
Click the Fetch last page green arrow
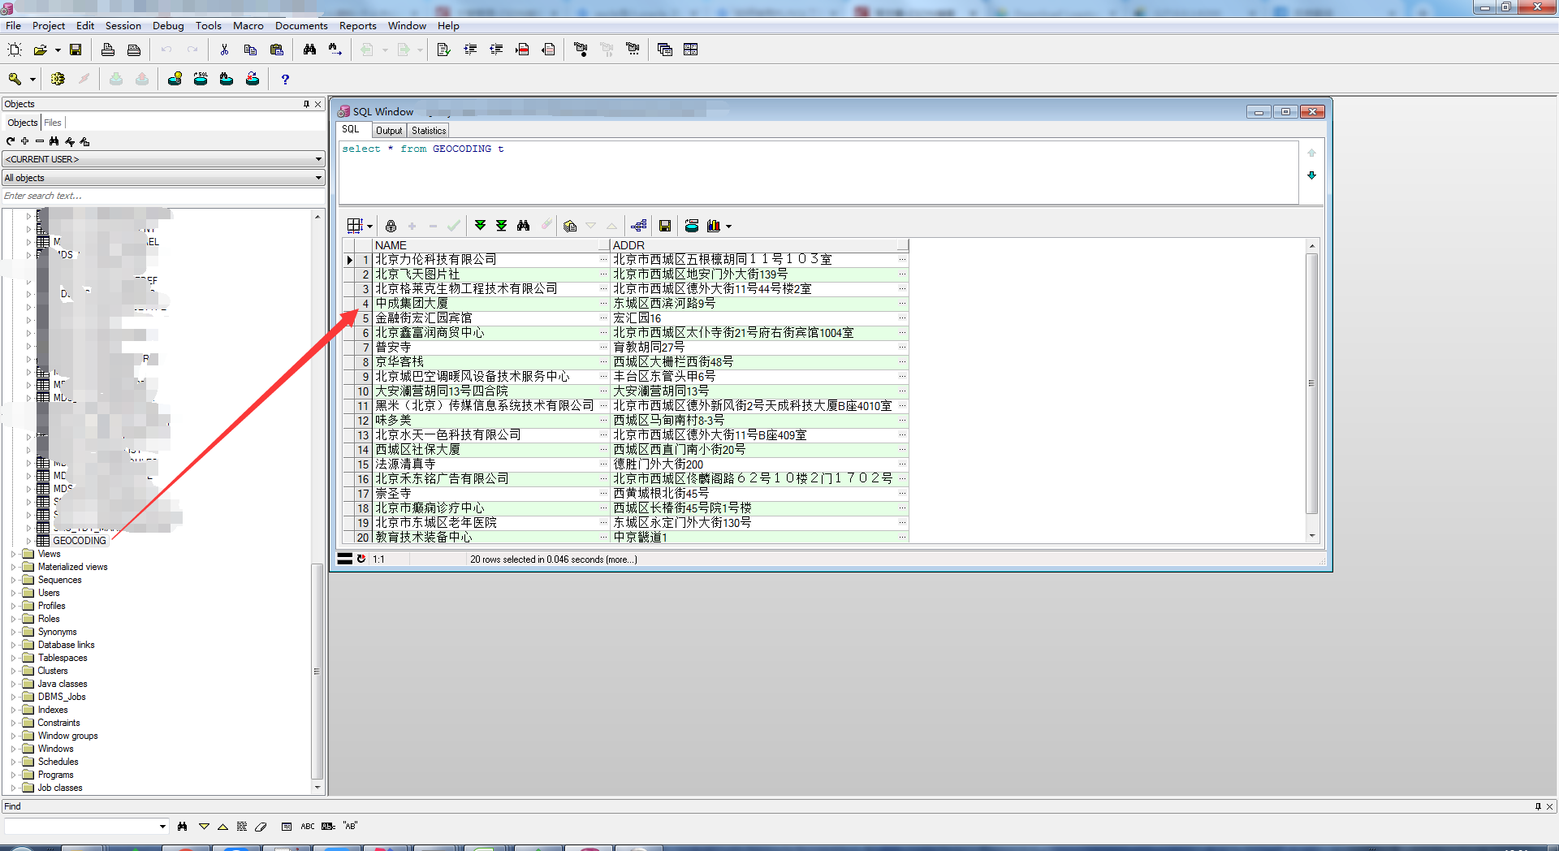click(x=501, y=226)
